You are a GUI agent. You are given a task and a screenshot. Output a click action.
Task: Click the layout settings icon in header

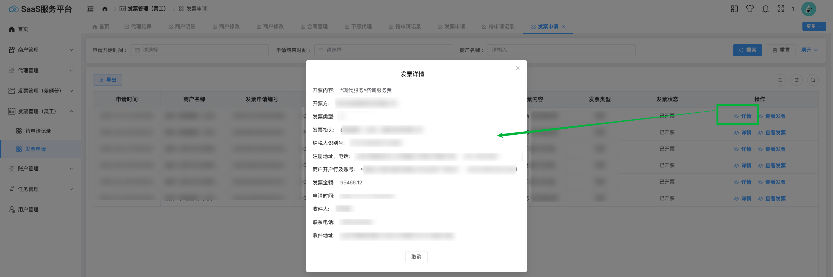(734, 9)
